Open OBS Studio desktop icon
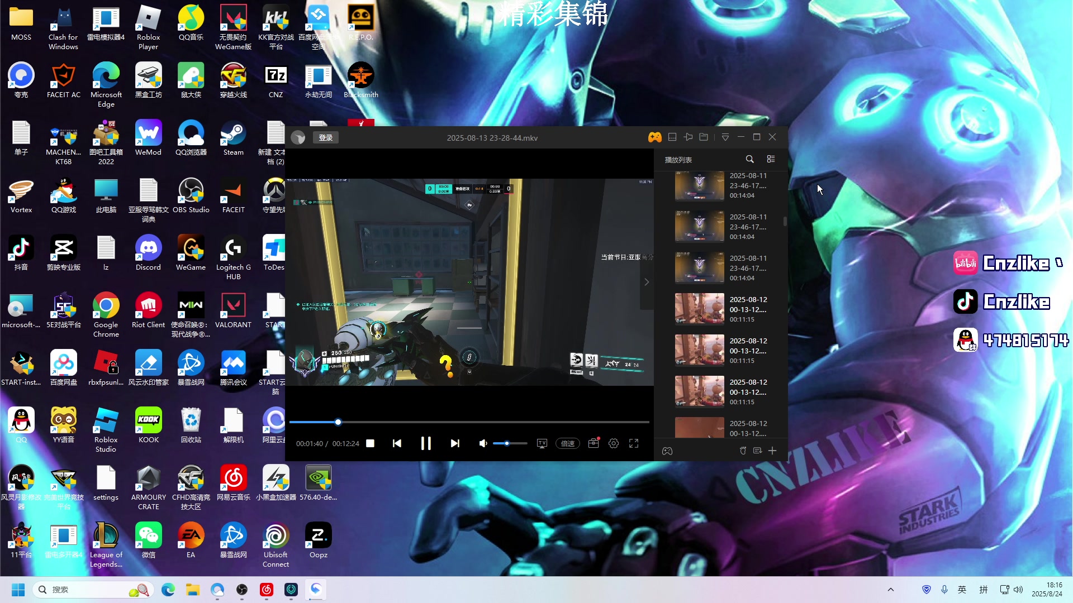 point(191,195)
